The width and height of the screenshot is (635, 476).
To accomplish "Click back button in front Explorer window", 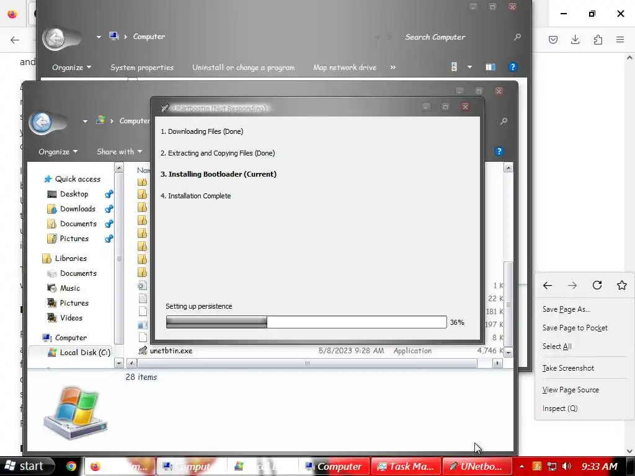I will [x=41, y=122].
